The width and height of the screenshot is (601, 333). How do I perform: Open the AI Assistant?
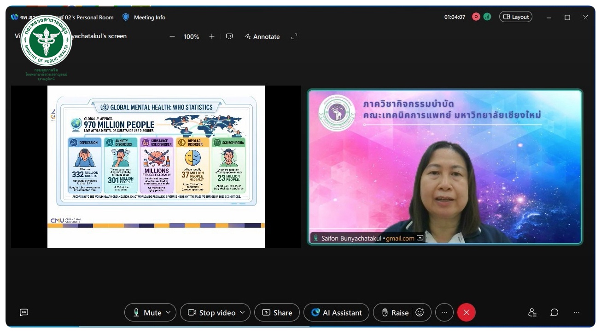pyautogui.click(x=336, y=312)
